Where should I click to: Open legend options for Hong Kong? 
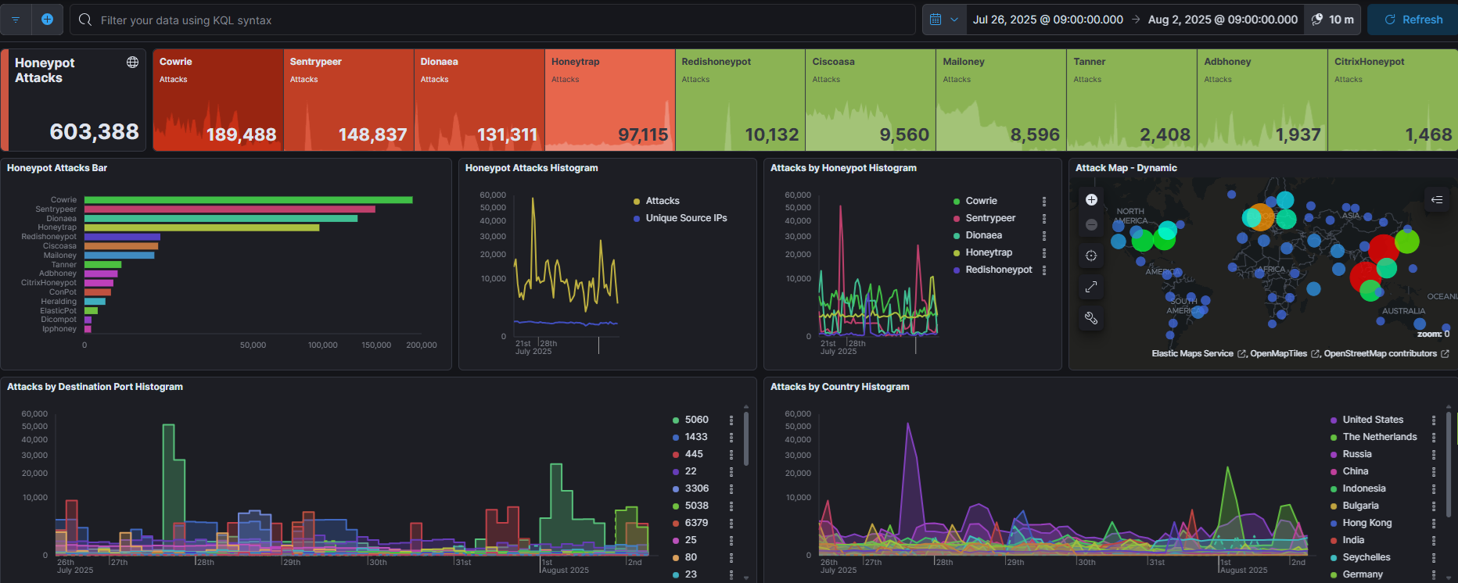click(x=1434, y=523)
